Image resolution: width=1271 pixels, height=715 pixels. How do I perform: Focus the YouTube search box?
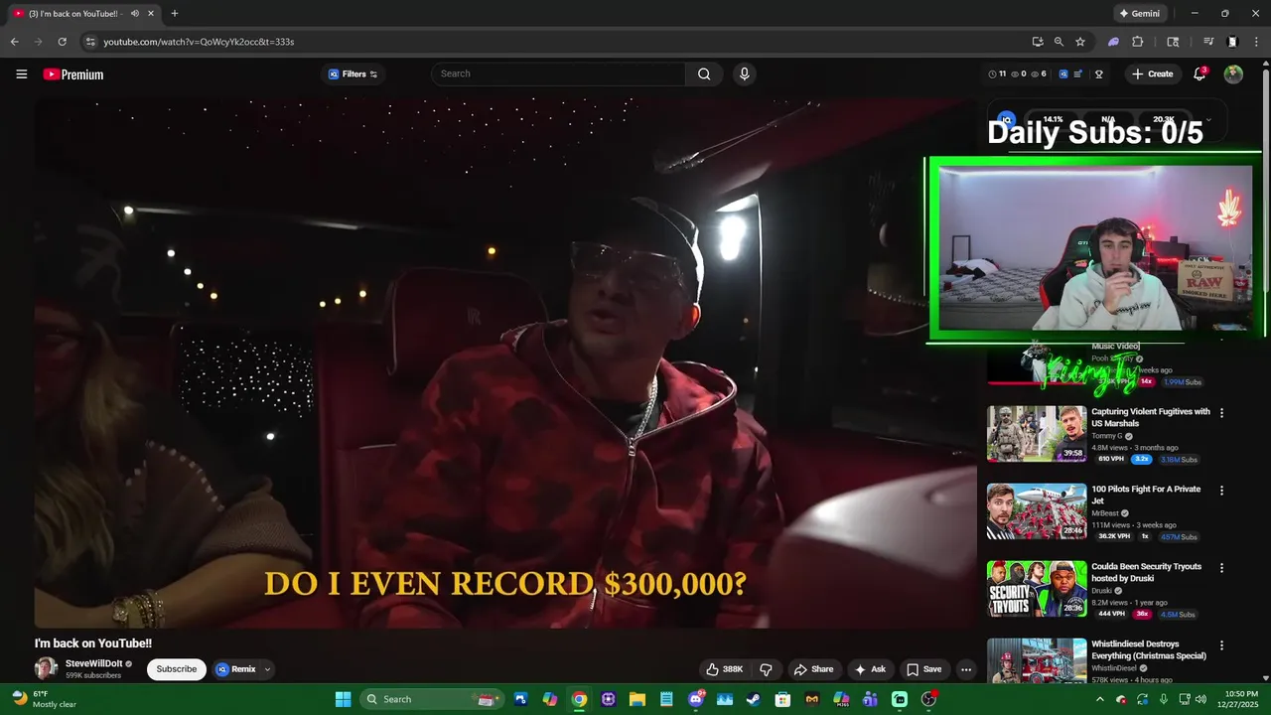pos(558,73)
